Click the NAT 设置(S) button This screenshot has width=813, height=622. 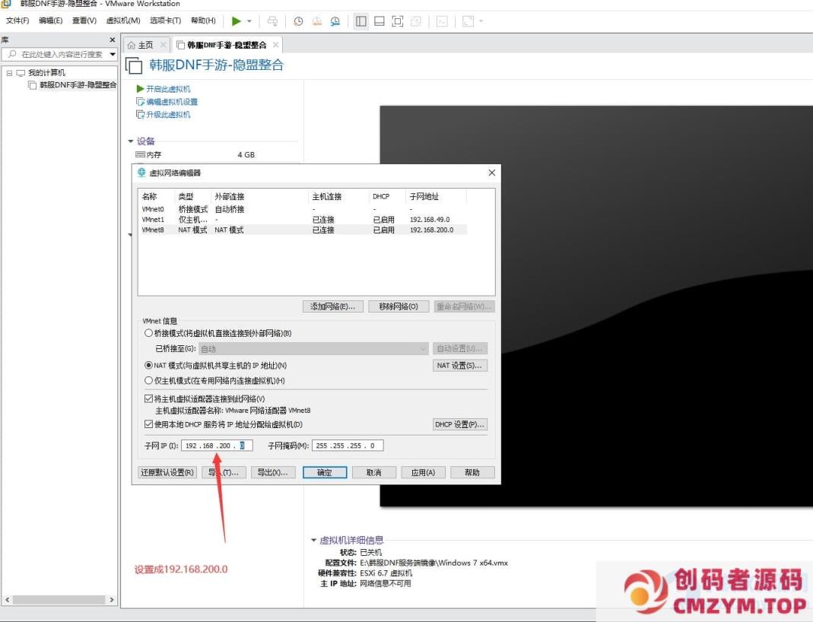(459, 365)
